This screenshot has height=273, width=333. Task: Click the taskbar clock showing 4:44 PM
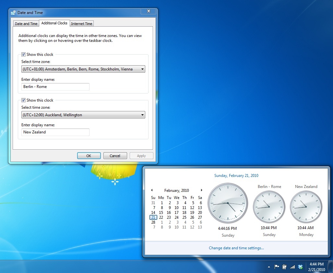[316, 267]
